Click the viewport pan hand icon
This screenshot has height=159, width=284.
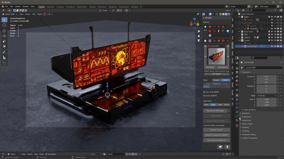199,36
